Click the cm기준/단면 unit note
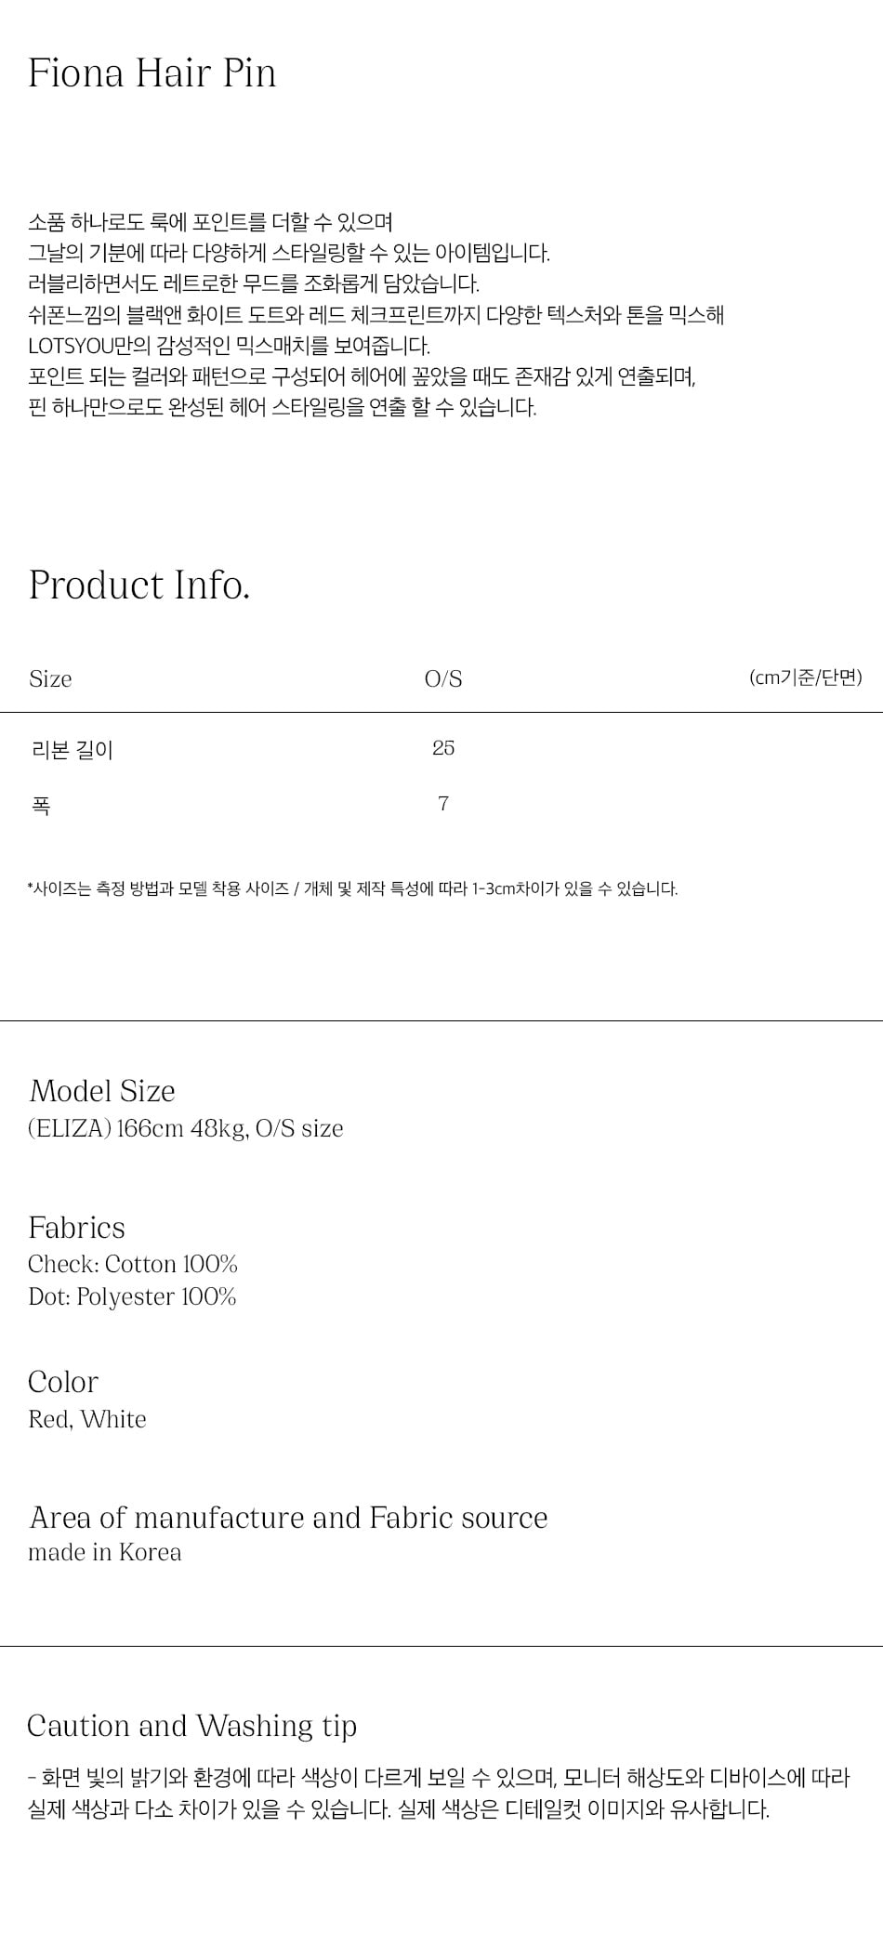The width and height of the screenshot is (883, 1933). tap(805, 677)
